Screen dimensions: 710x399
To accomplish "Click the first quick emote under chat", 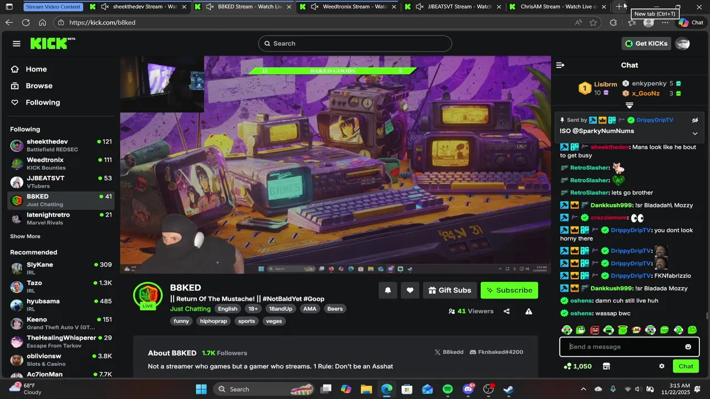I will click(x=566, y=330).
